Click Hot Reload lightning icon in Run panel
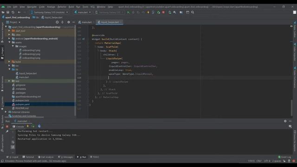Image resolution: width=297 pixels, height=167 pixels. tap(28, 126)
